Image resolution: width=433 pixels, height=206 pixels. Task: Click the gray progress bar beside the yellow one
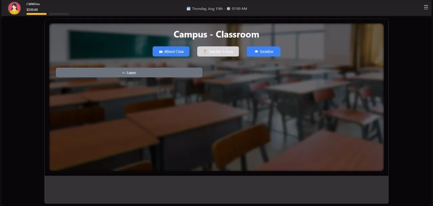(x=59, y=14)
